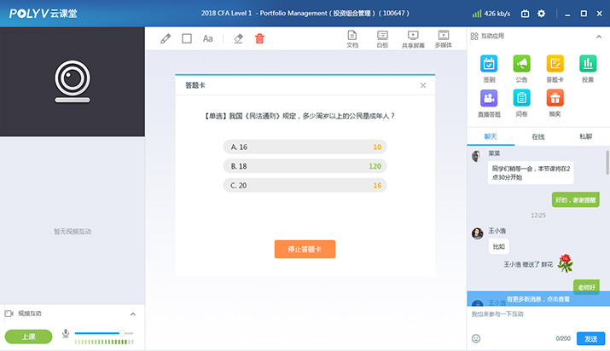Select the pencil drawing tool
The image size is (610, 351).
coord(165,38)
